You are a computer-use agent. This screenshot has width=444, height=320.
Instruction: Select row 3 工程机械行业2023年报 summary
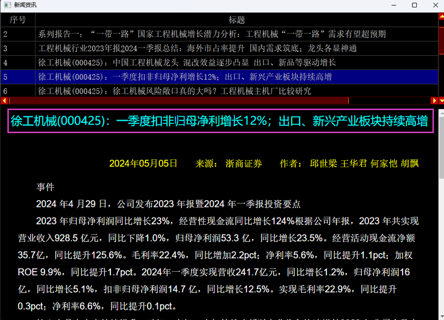click(197, 48)
